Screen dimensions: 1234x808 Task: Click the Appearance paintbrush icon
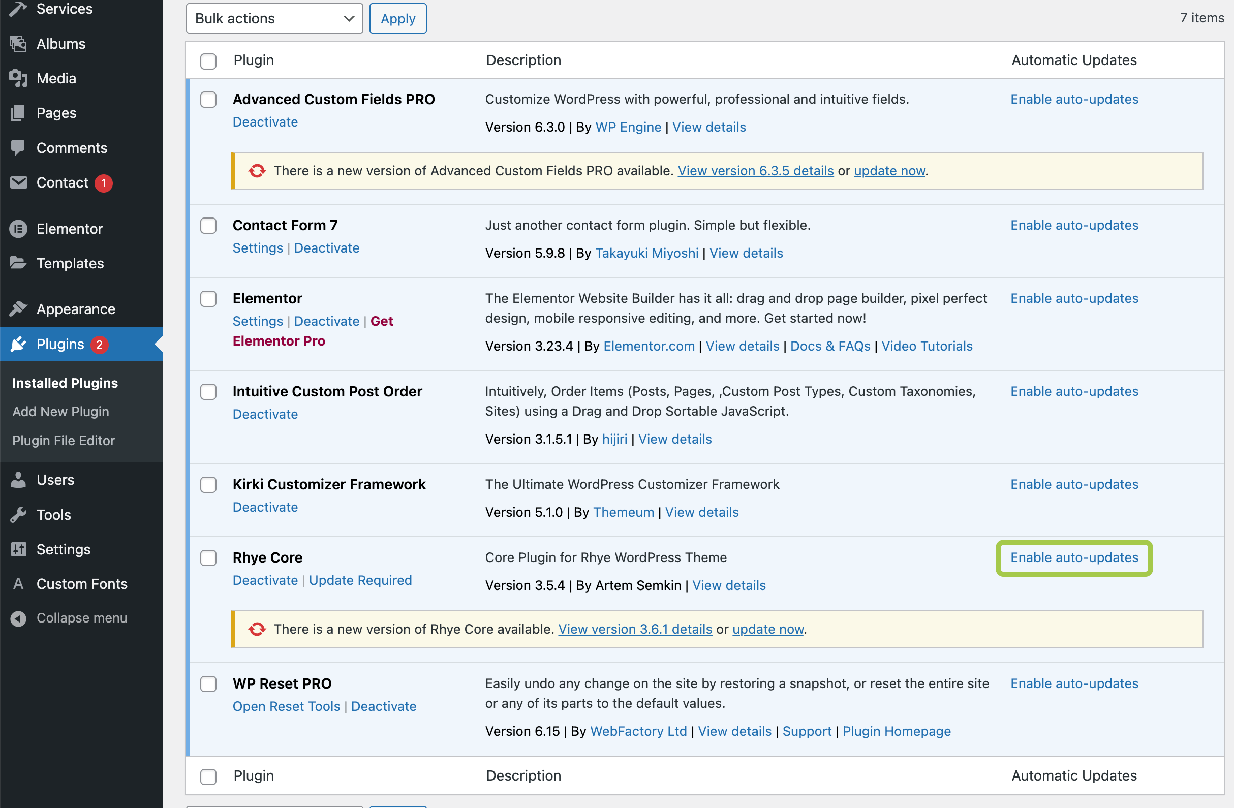pos(18,309)
